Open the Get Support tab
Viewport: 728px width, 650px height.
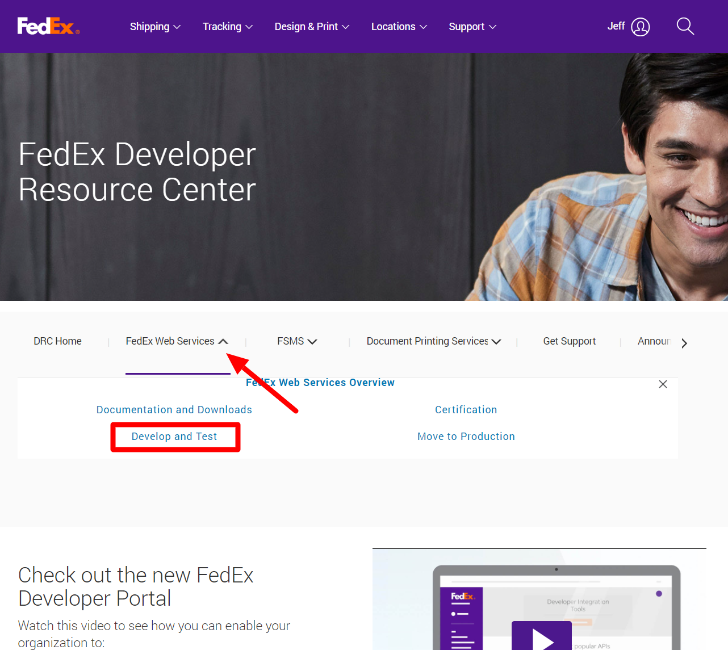click(569, 341)
